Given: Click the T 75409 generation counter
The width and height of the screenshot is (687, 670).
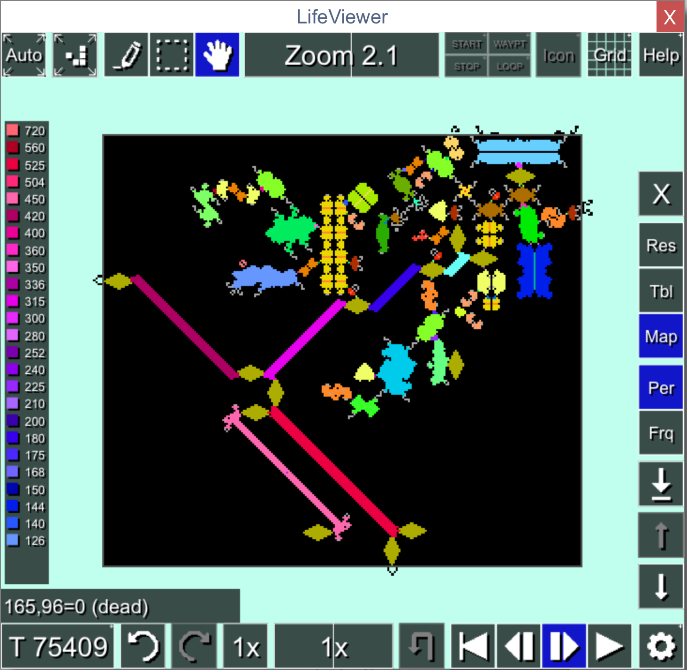Looking at the screenshot, I should (x=58, y=646).
